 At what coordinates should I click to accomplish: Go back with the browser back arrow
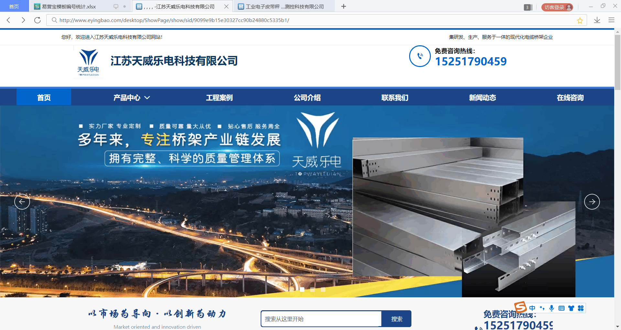pyautogui.click(x=9, y=20)
